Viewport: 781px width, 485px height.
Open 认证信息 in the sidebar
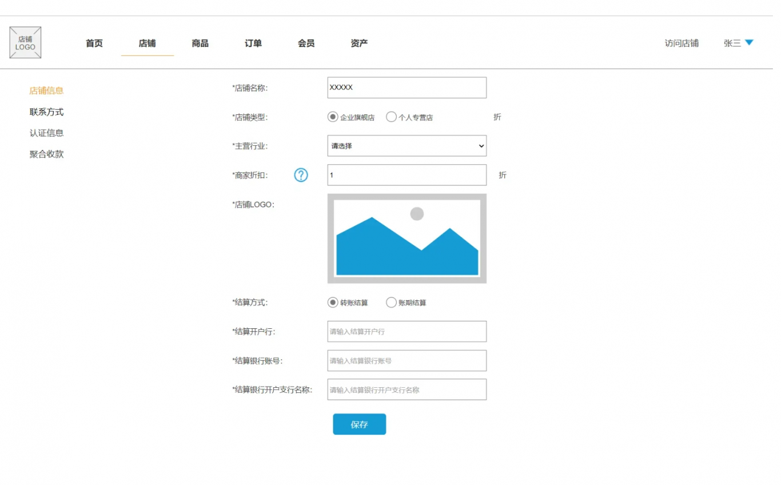pyautogui.click(x=47, y=133)
